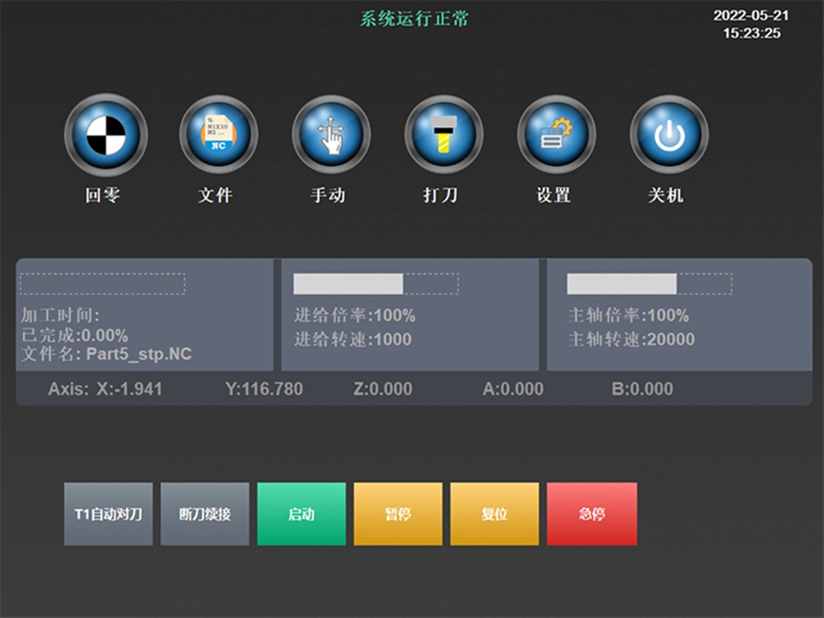
Task: Click the 回零 (home return) icon
Action: tap(106, 135)
